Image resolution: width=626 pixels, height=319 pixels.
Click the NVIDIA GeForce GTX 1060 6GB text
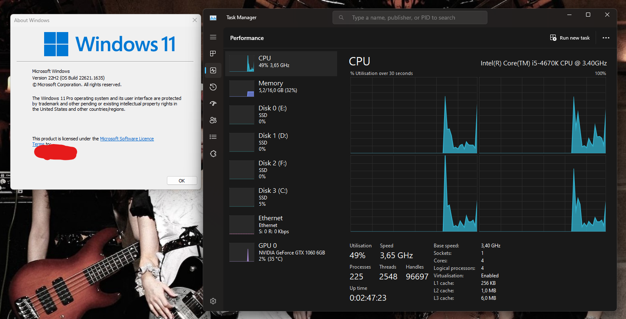(292, 253)
